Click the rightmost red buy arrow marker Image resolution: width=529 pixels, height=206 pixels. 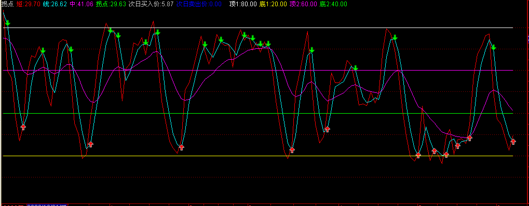pyautogui.click(x=513, y=141)
